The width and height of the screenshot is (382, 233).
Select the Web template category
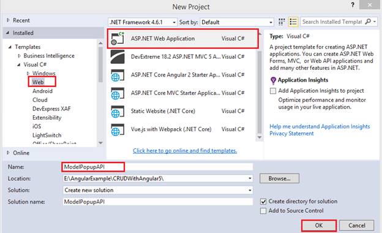(x=38, y=82)
